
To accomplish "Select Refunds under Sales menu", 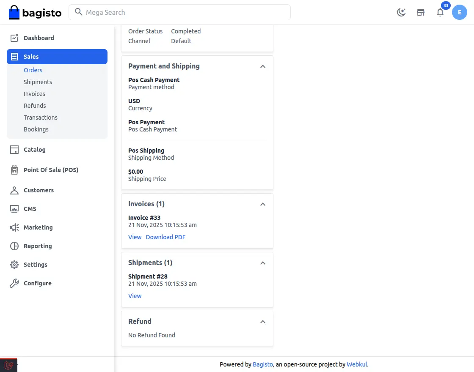I will click(x=35, y=106).
